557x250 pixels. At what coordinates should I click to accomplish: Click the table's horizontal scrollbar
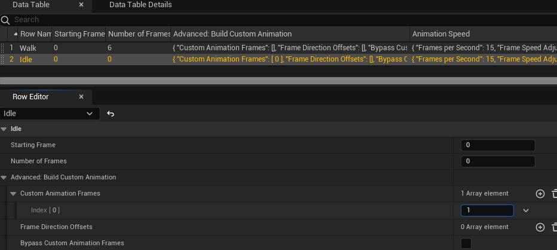pos(278,81)
